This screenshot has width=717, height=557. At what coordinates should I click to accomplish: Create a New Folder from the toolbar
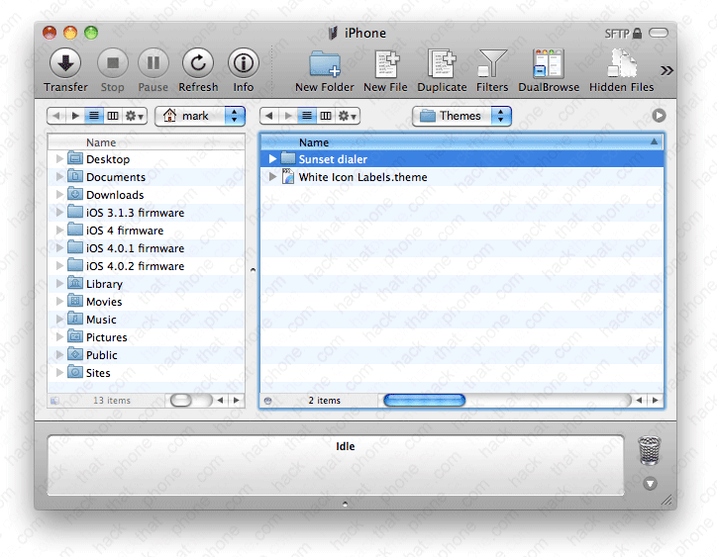coord(324,64)
